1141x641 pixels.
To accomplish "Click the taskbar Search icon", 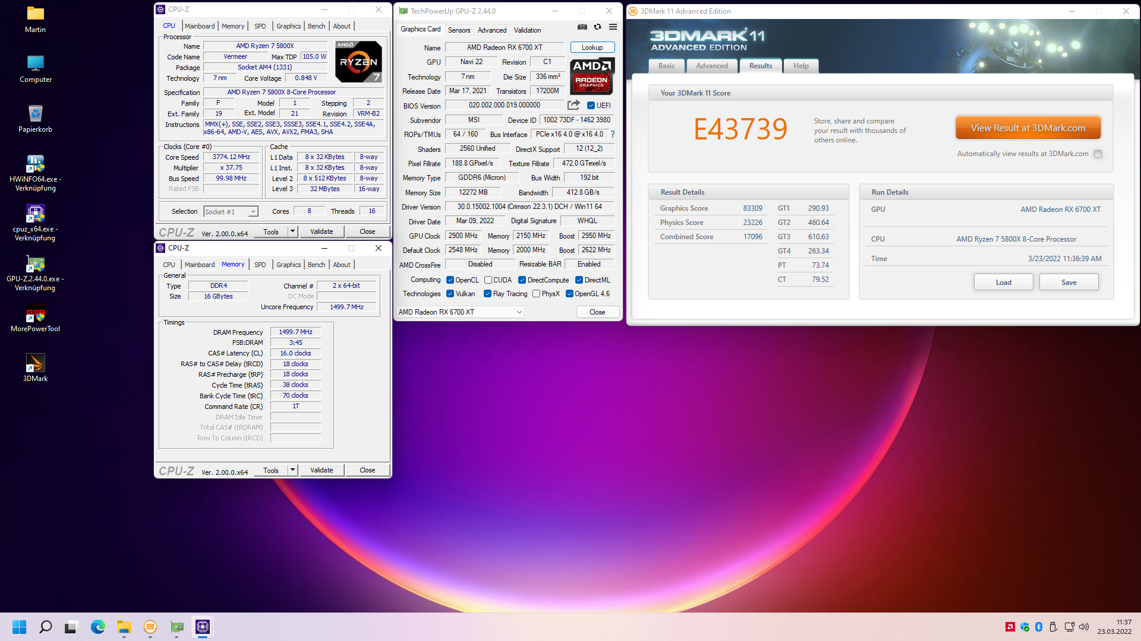I will [45, 627].
